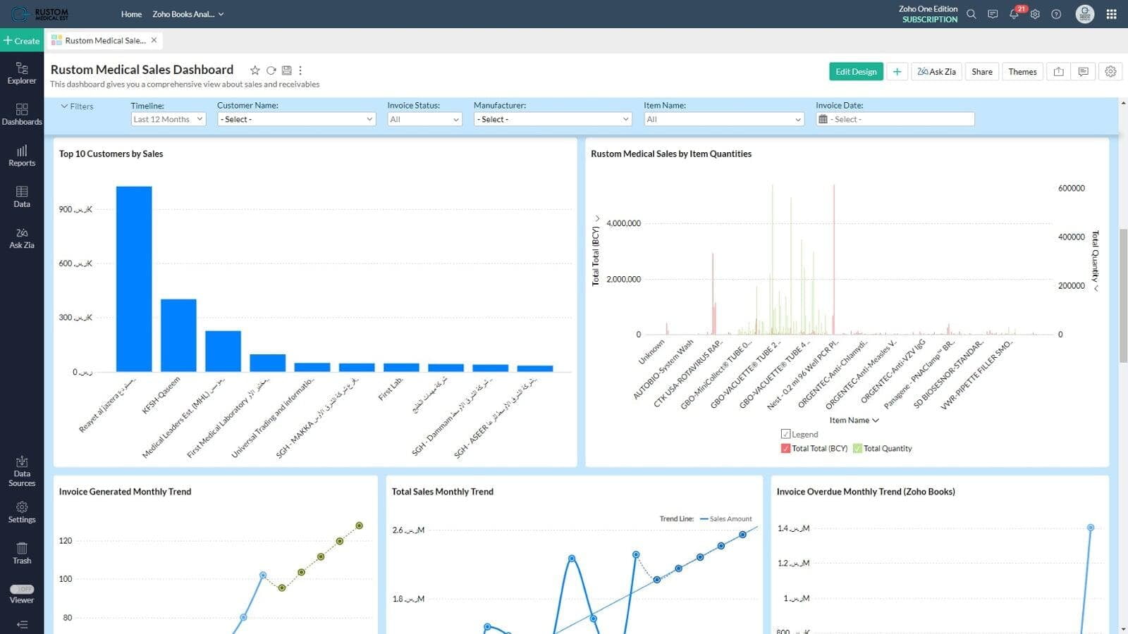Go to the Home menu item
The image size is (1128, 634).
click(x=131, y=14)
